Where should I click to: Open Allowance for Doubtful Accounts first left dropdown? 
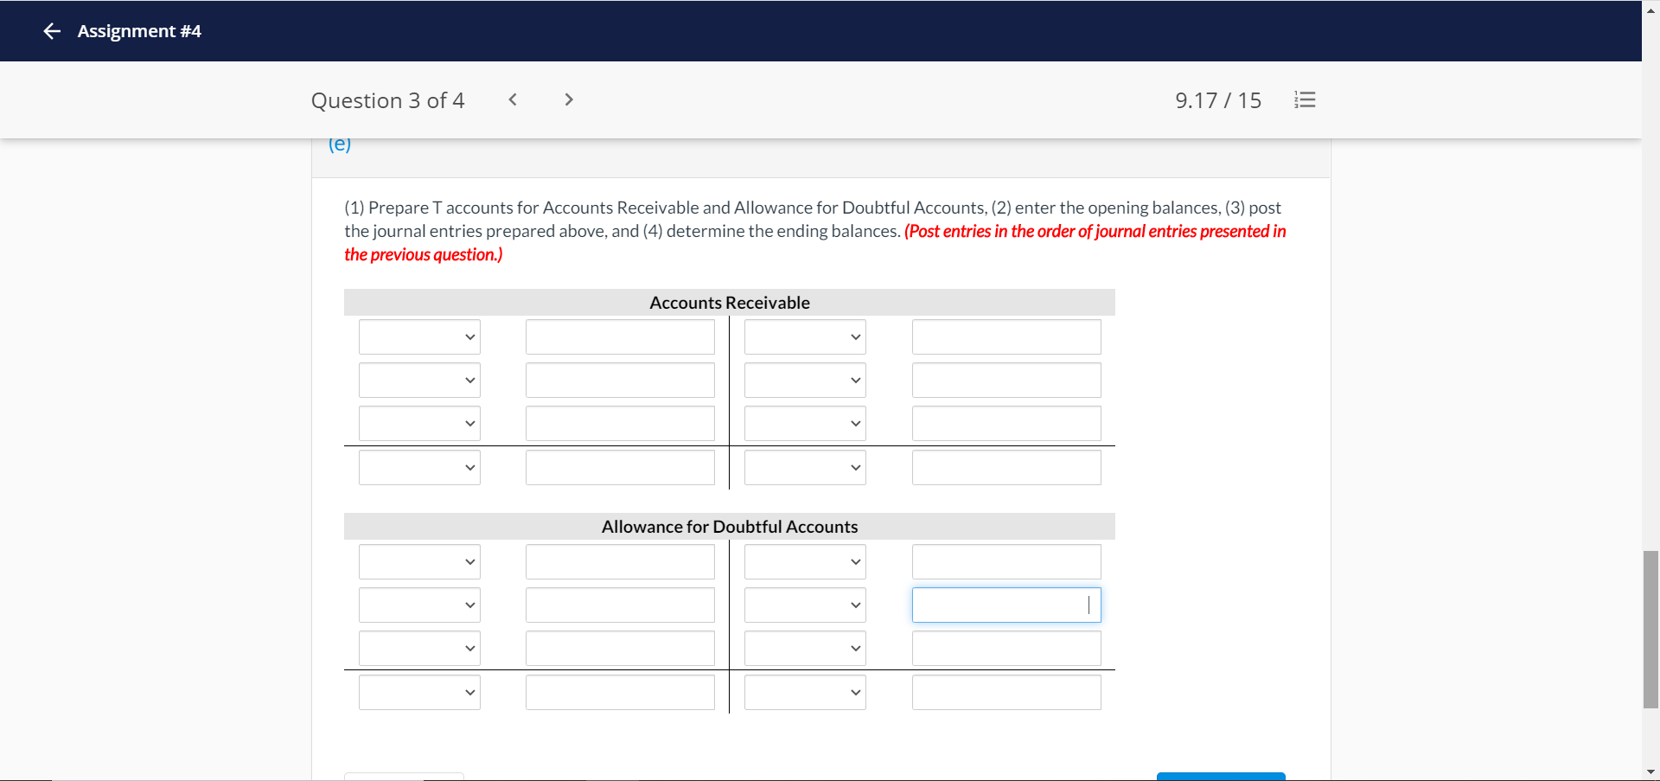(x=419, y=562)
